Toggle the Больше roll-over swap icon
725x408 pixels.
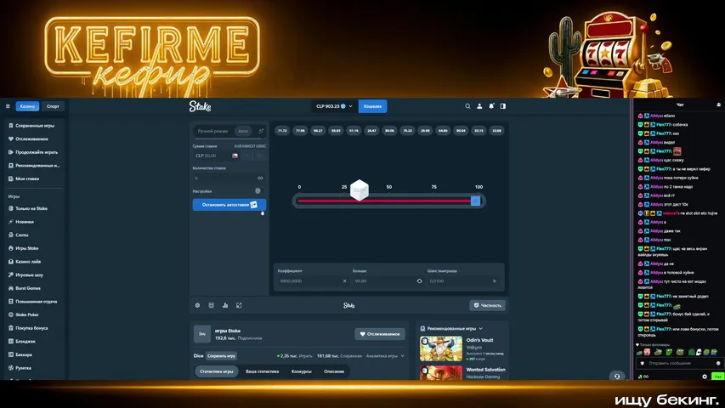[x=419, y=281]
